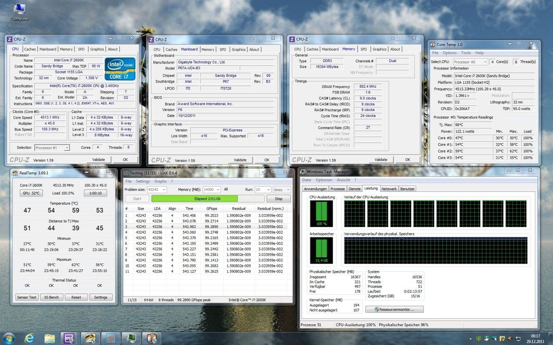Click the LinX 0.6.4 title bar icon
This screenshot has width=553, height=345.
pyautogui.click(x=127, y=172)
